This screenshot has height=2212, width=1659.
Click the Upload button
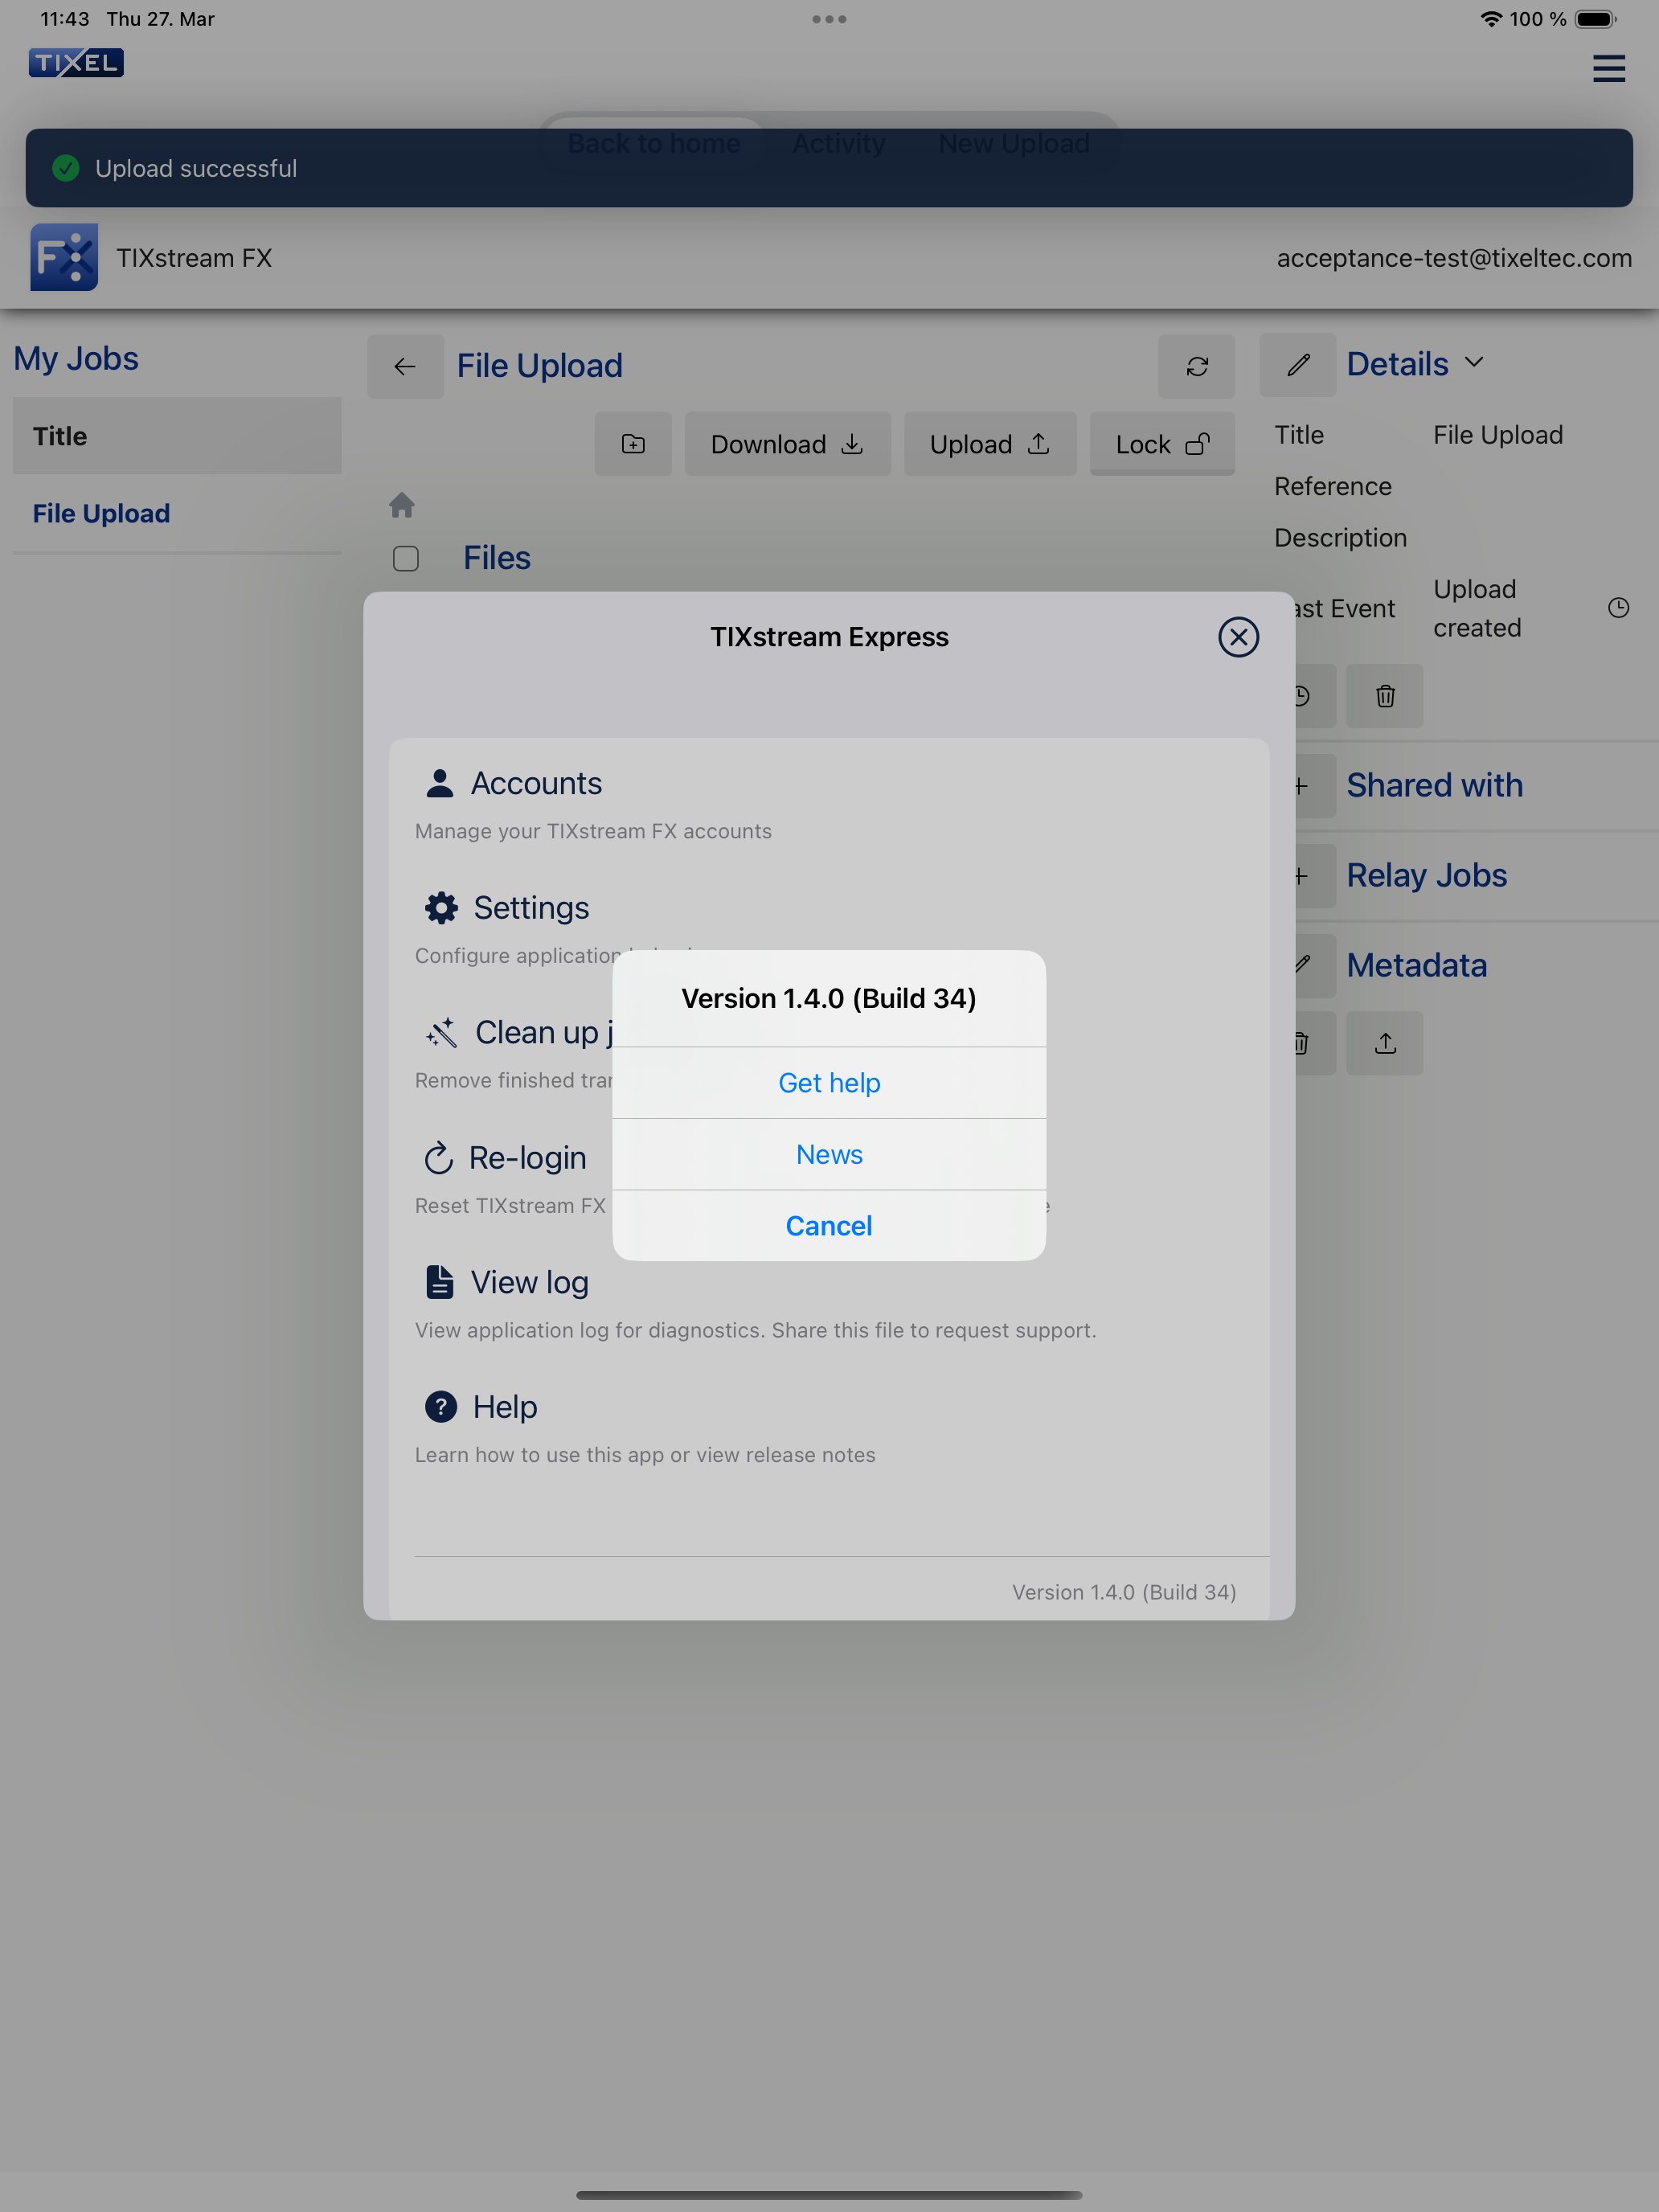pyautogui.click(x=990, y=444)
